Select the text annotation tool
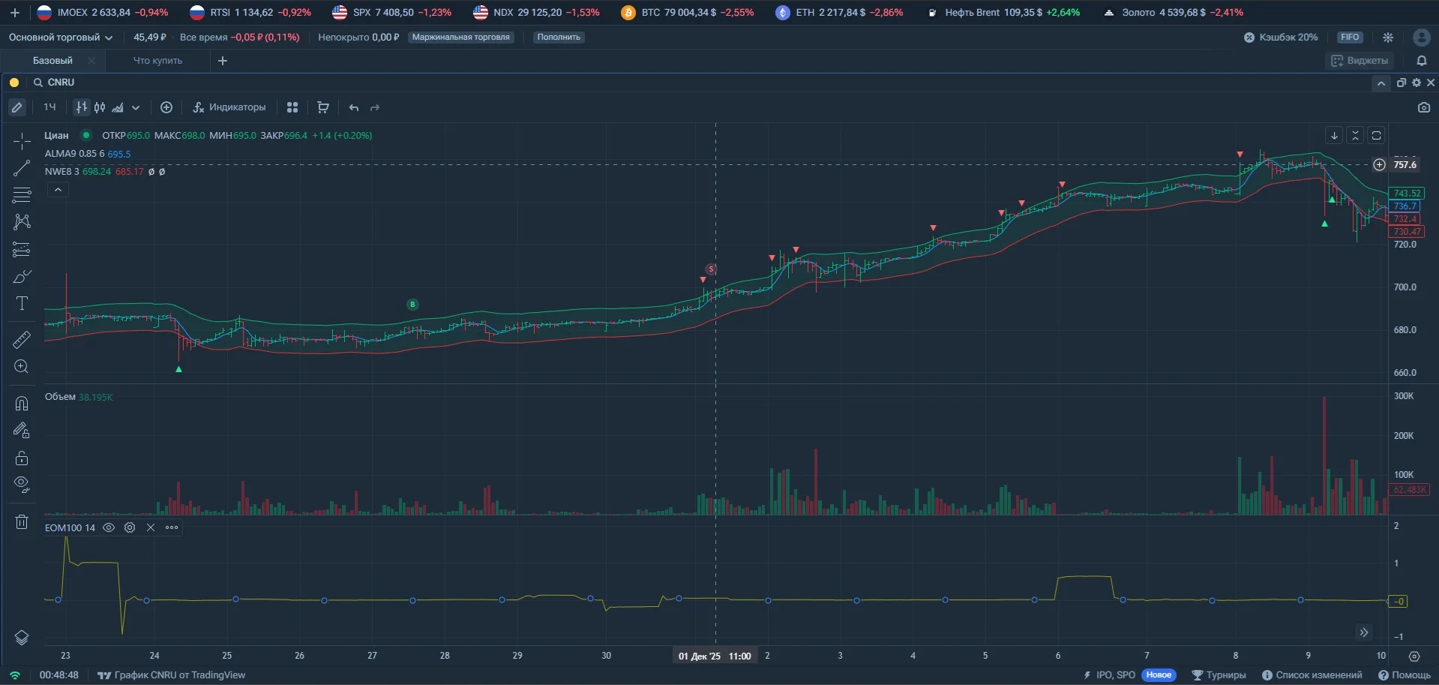 (x=22, y=303)
